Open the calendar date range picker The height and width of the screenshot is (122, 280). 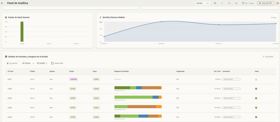point(248,3)
